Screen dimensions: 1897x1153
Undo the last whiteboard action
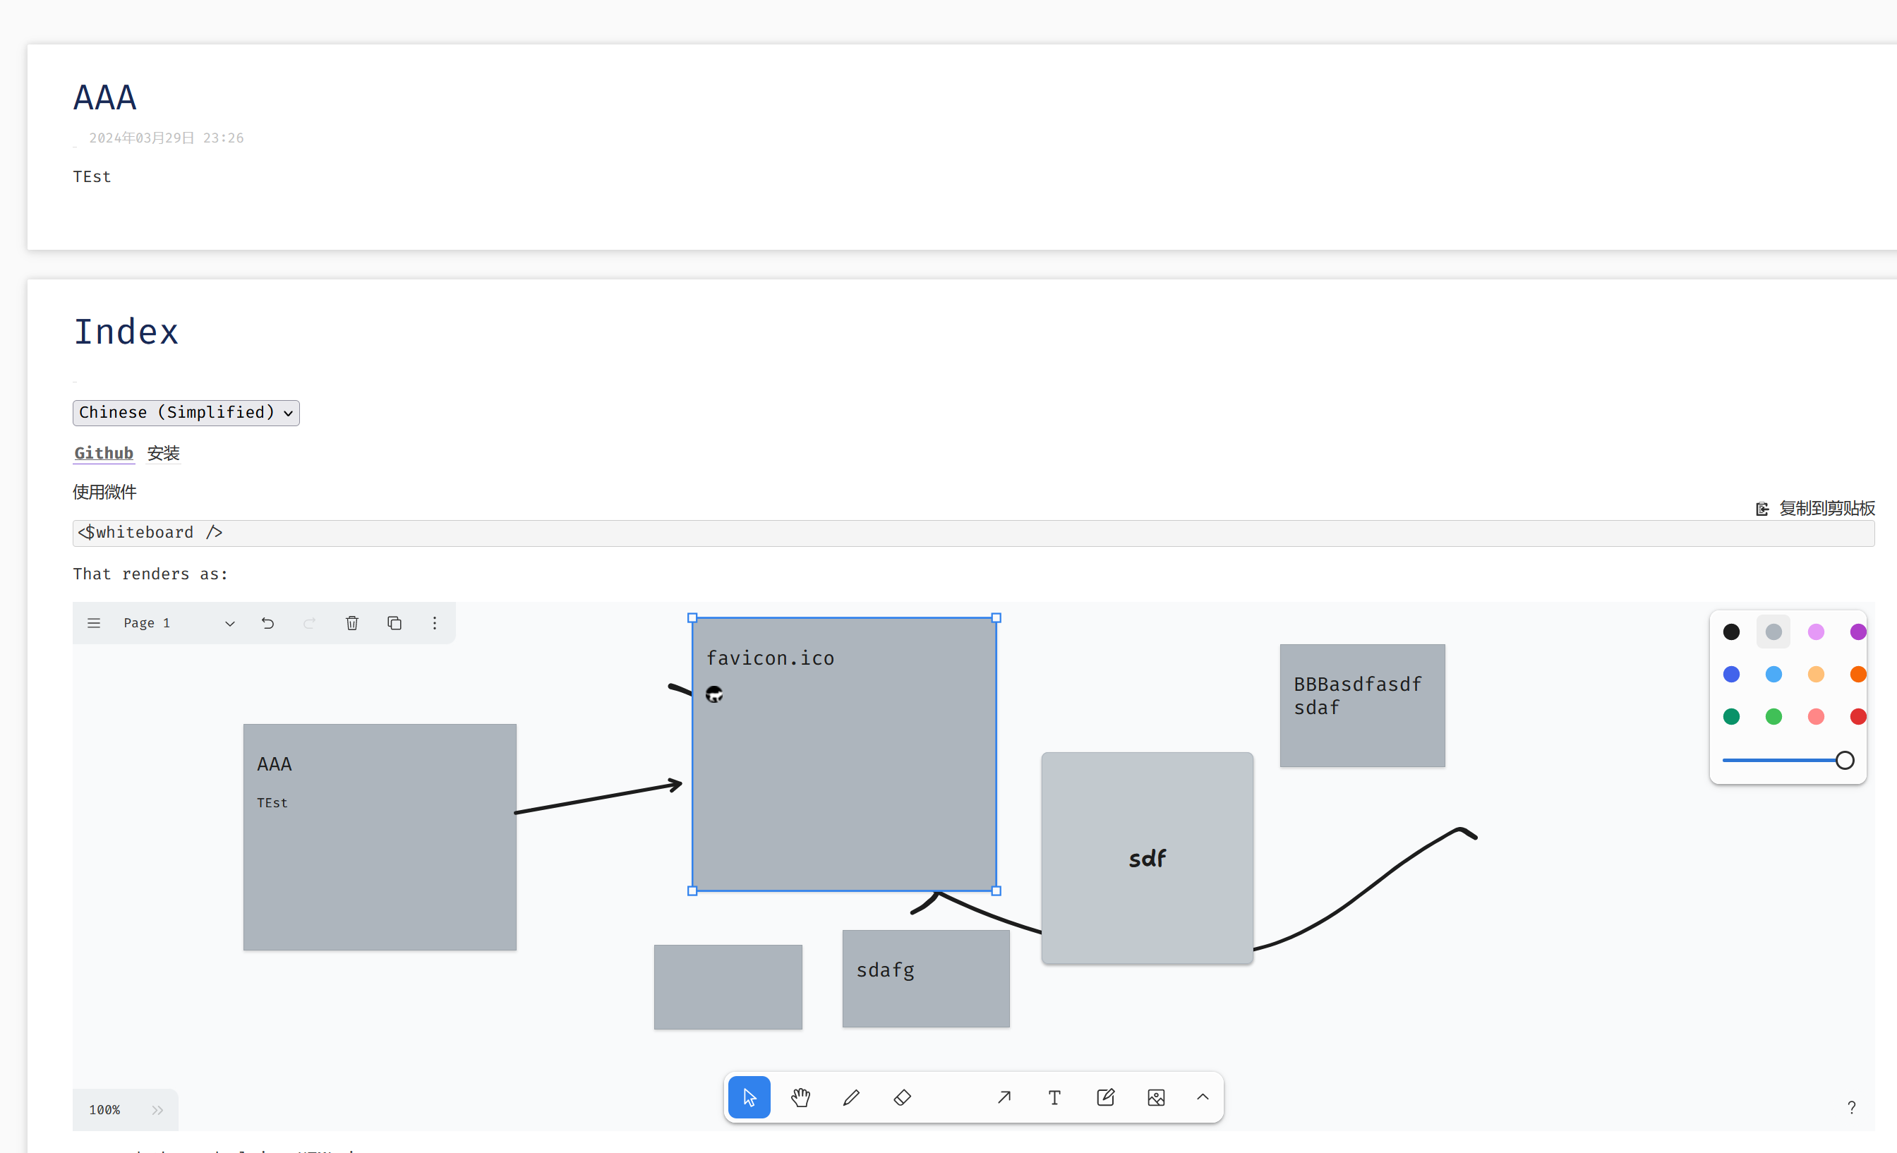click(x=268, y=622)
